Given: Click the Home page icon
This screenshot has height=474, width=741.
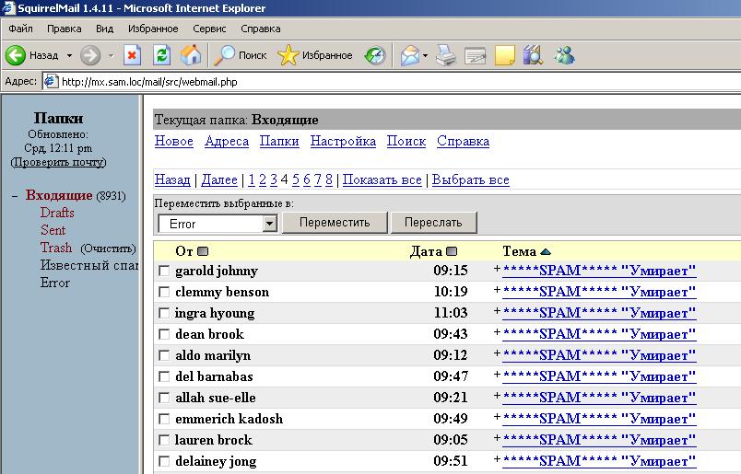Looking at the screenshot, I should [191, 55].
